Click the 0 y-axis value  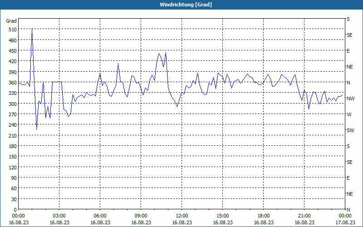pos(15,210)
